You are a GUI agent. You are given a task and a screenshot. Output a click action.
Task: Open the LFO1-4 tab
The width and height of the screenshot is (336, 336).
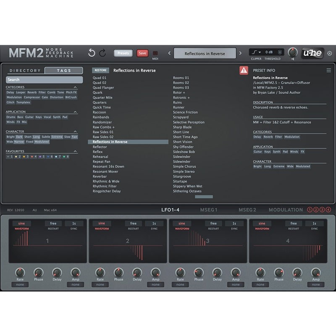171,210
